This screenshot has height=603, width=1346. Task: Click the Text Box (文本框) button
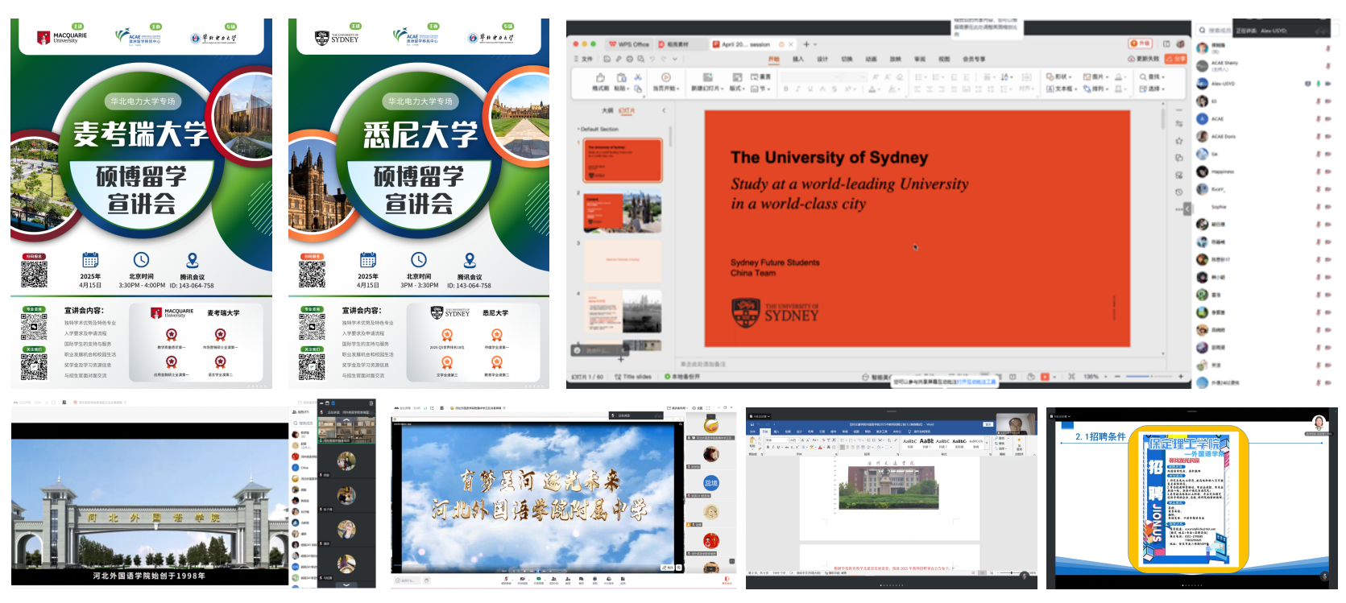click(x=1061, y=89)
